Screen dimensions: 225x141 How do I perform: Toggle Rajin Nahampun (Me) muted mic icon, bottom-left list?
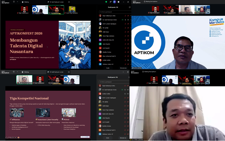coord(125,86)
